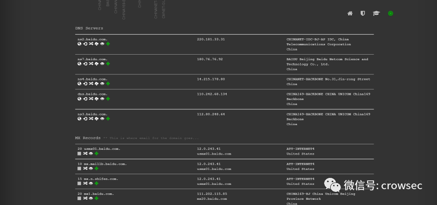Select the MX Records heading
437x205 pixels.
tap(88, 138)
